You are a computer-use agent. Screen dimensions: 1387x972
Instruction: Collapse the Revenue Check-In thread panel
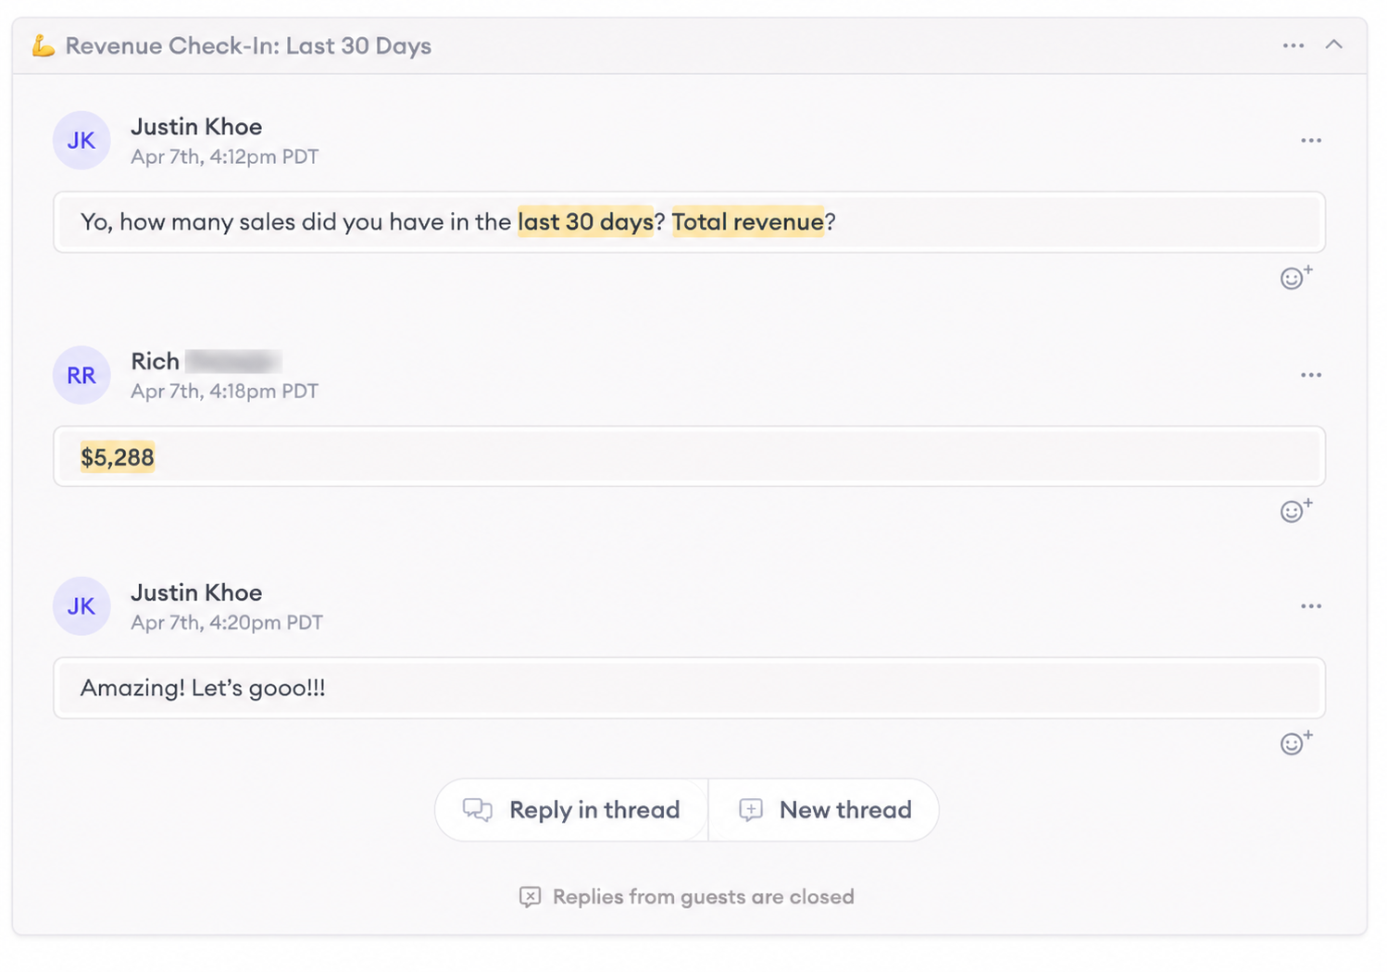1333,44
